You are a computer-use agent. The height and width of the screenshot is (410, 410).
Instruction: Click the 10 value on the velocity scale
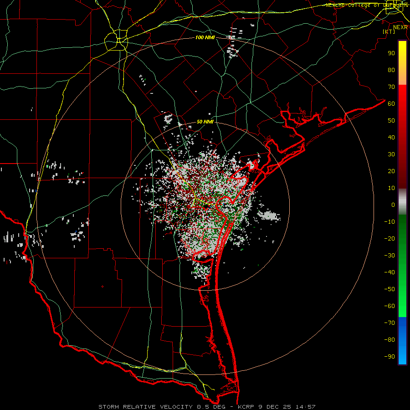[391, 188]
